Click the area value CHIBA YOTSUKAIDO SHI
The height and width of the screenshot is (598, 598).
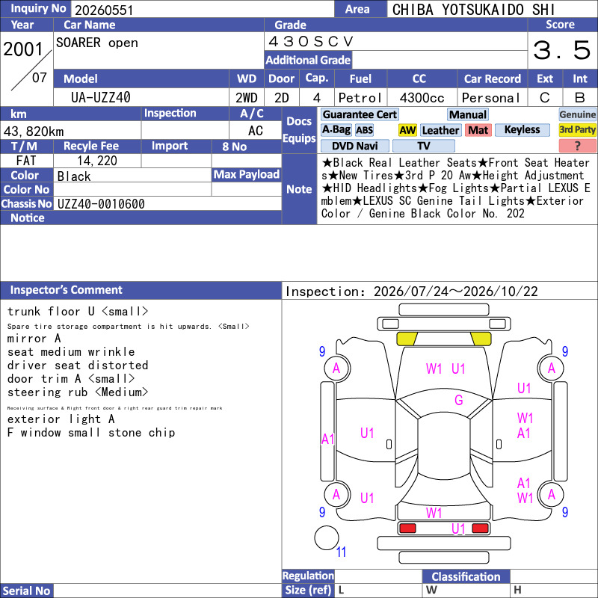[x=473, y=10]
